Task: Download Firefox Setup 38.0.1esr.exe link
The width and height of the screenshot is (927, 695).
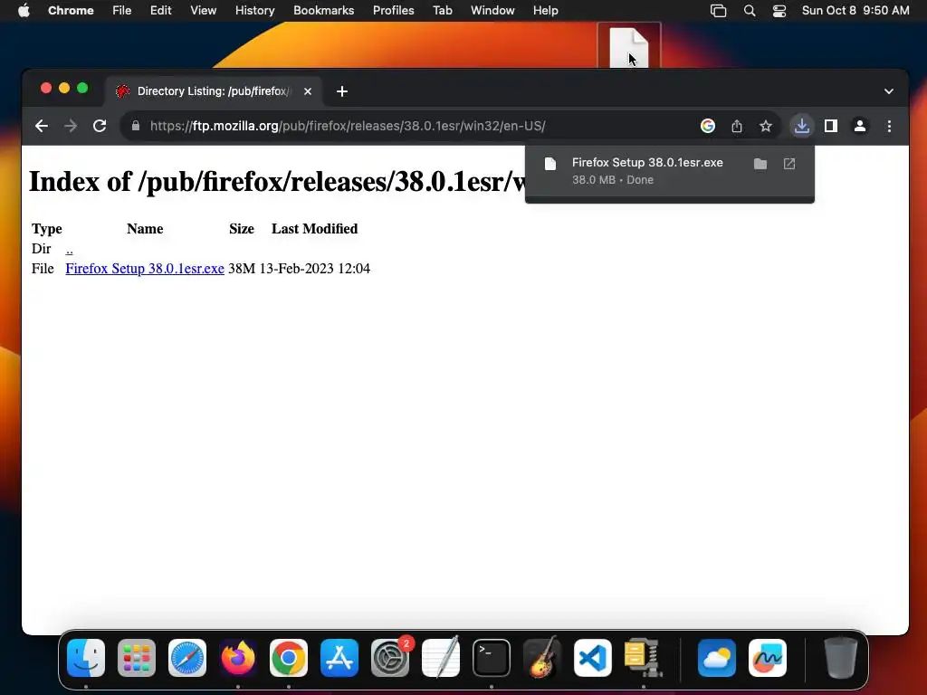Action: [145, 268]
